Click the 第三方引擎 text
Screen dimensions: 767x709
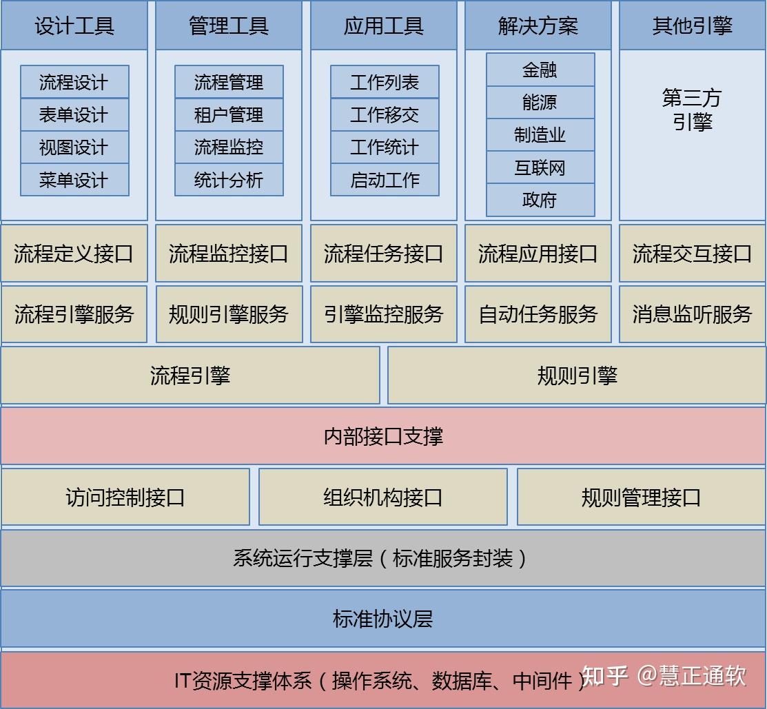[x=692, y=110]
